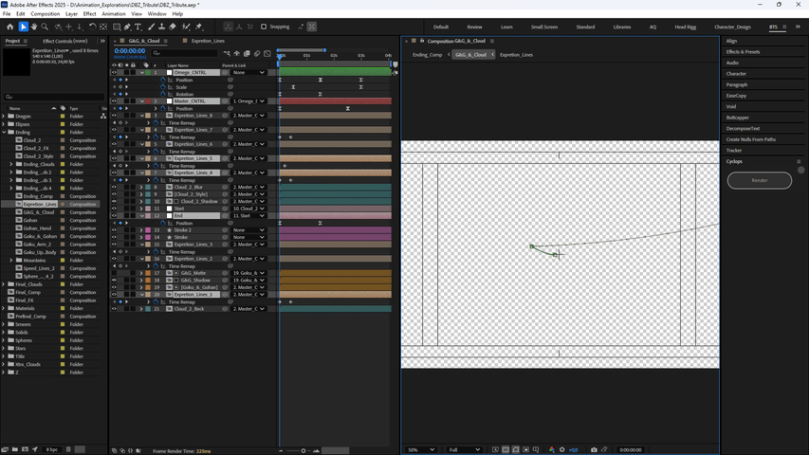Toggle the viewer Transparency Grid button
This screenshot has height=455, width=809.
pyautogui.click(x=506, y=450)
